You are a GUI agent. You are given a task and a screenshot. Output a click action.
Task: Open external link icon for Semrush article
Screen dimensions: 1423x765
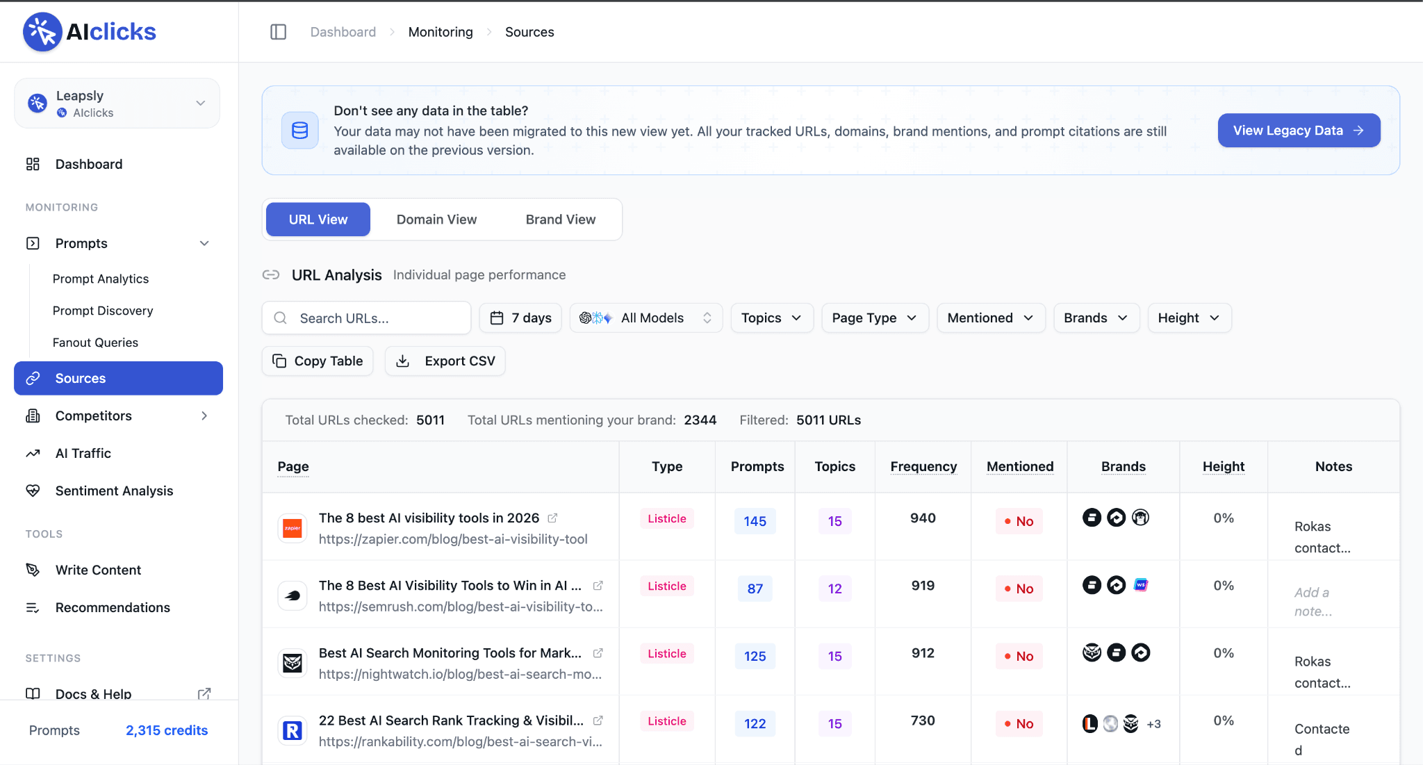click(x=598, y=586)
